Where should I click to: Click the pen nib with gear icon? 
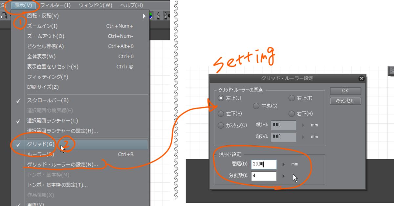pyautogui.click(x=166, y=15)
